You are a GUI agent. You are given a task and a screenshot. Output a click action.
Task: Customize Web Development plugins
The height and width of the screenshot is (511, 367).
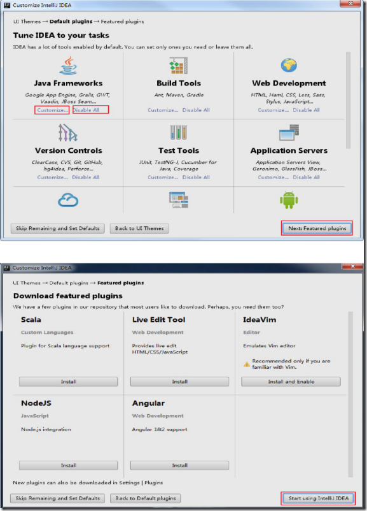(274, 110)
